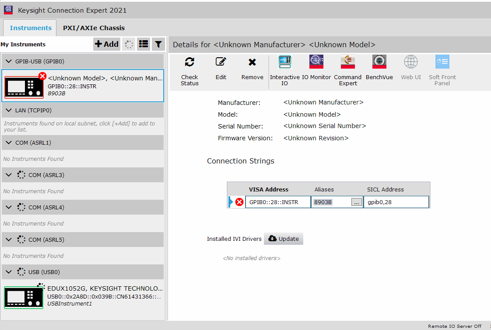Click the <Unknown Model> detail value
491x330 pixels.
pos(312,115)
